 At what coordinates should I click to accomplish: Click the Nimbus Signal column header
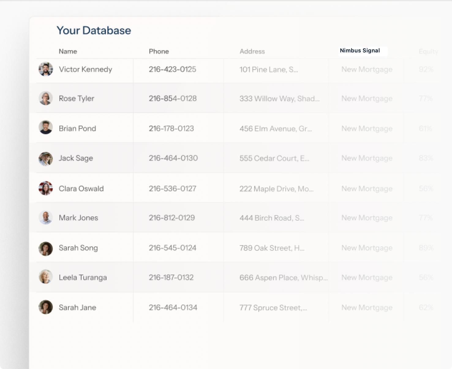(360, 51)
